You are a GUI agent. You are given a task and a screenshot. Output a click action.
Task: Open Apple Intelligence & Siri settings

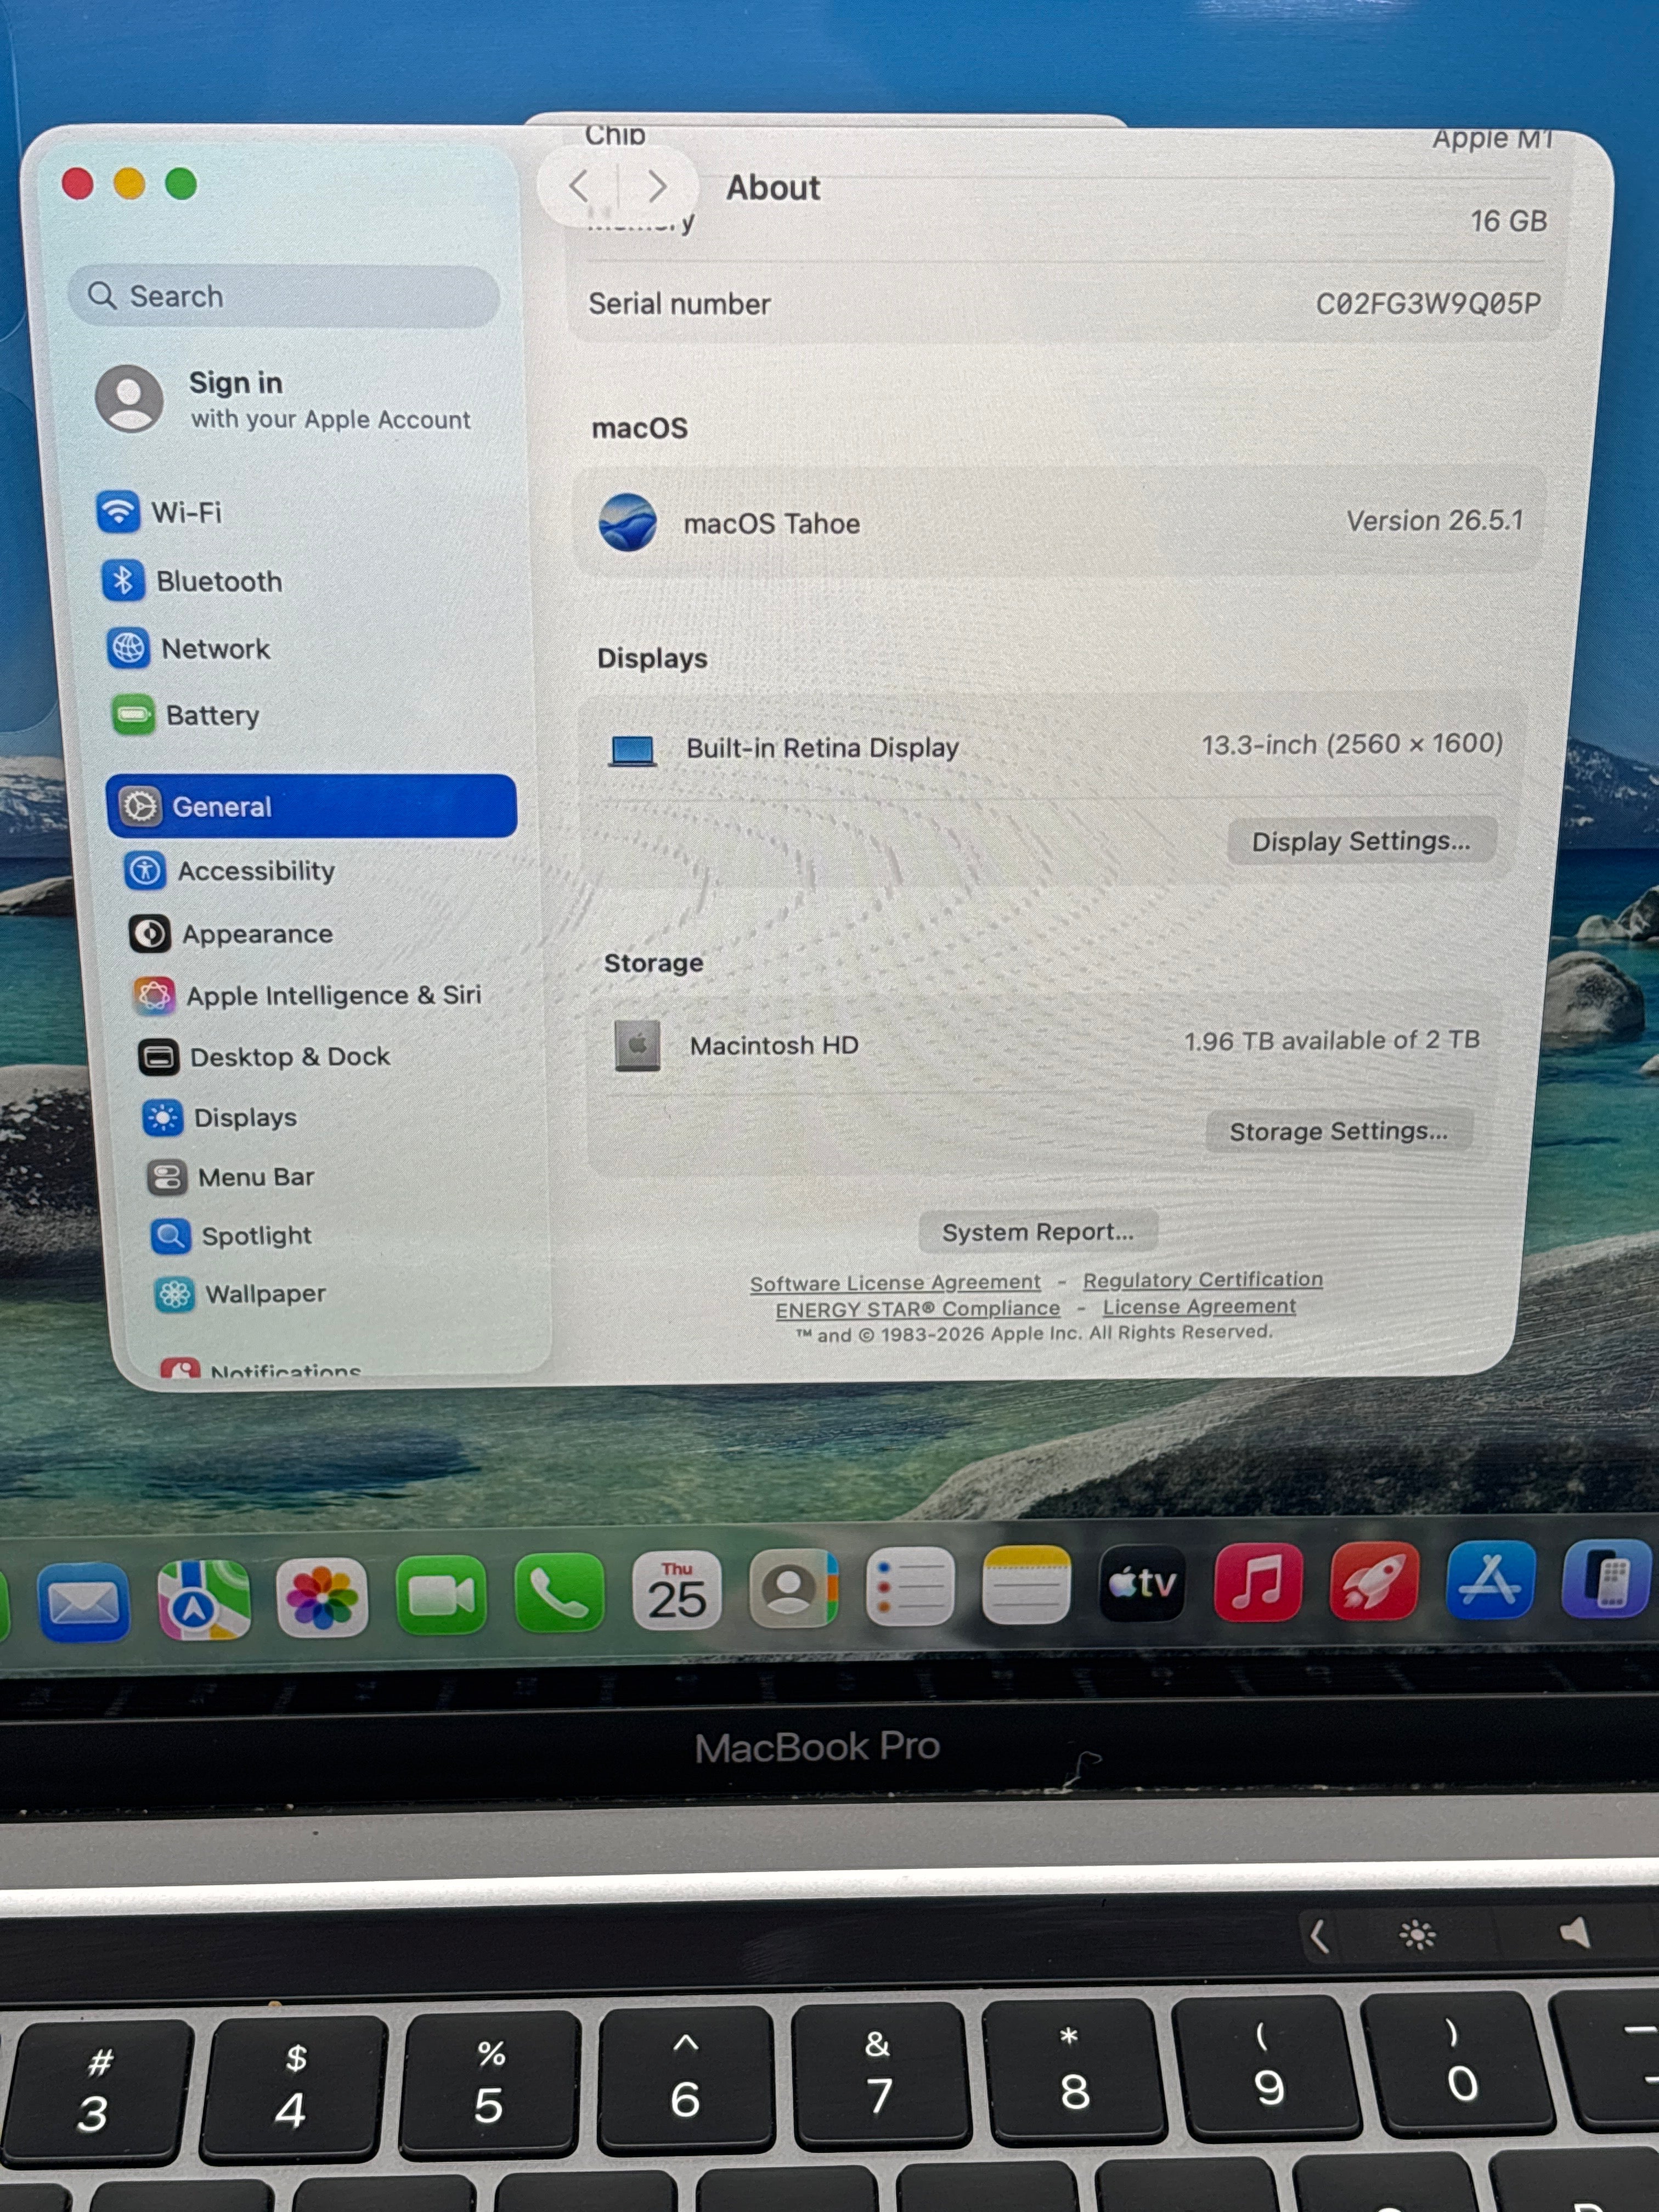[x=308, y=995]
